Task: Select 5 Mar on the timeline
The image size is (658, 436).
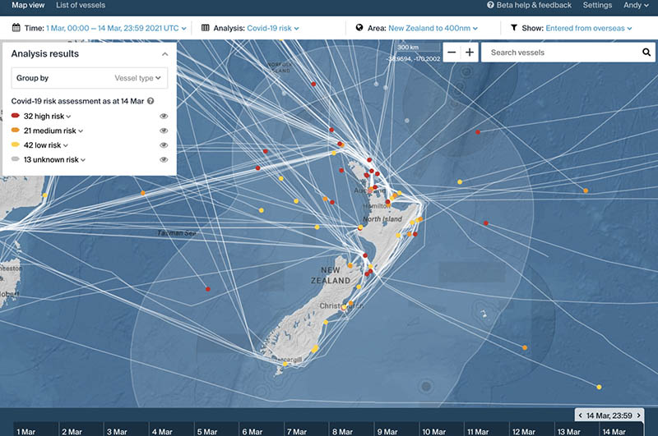Action: coord(216,429)
